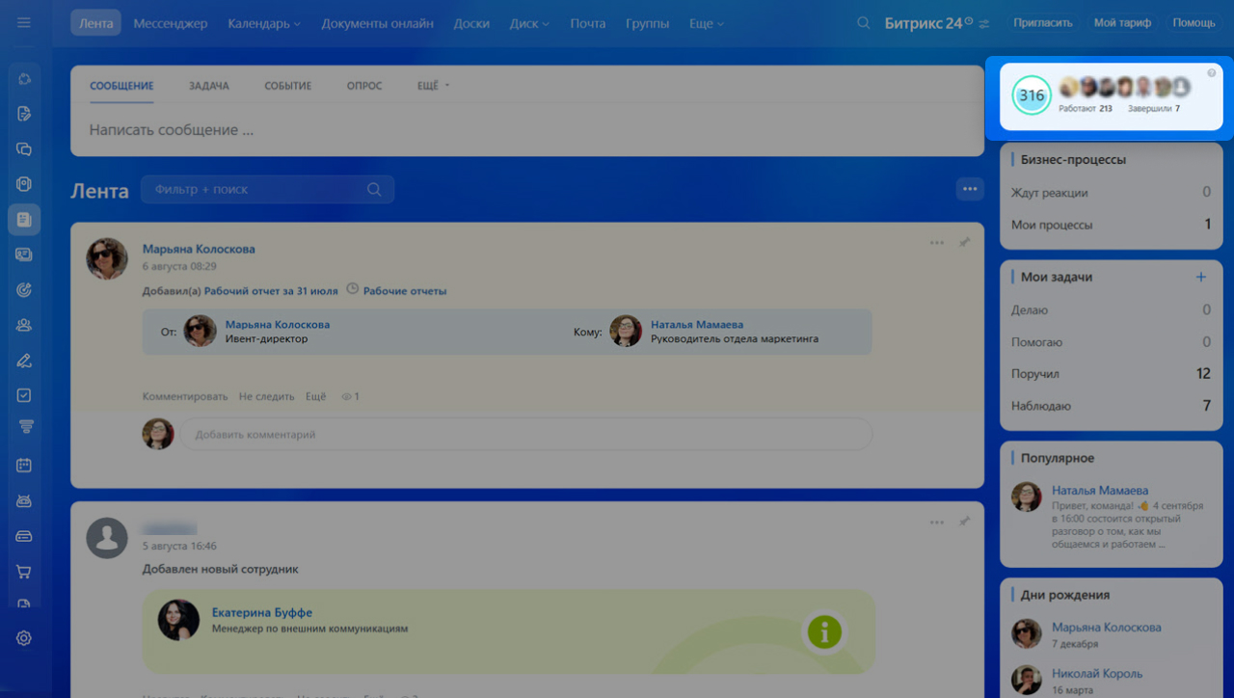The height and width of the screenshot is (698, 1234).
Task: Open the robot sidebar icon
Action: coord(24,501)
